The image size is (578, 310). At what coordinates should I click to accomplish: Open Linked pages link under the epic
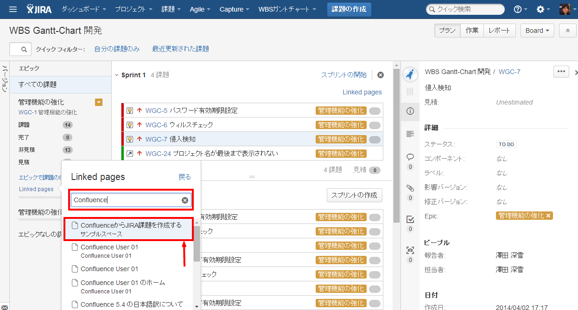(36, 189)
